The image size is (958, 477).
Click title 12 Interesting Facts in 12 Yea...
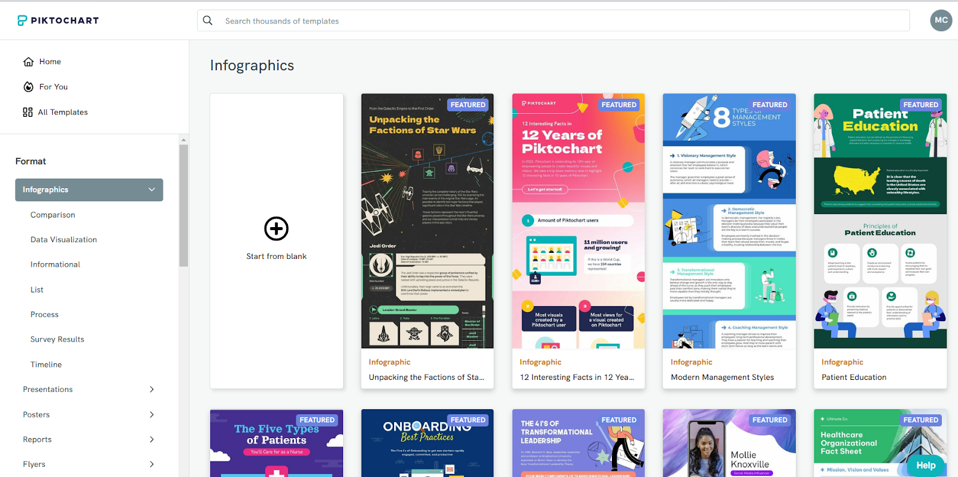pos(577,378)
